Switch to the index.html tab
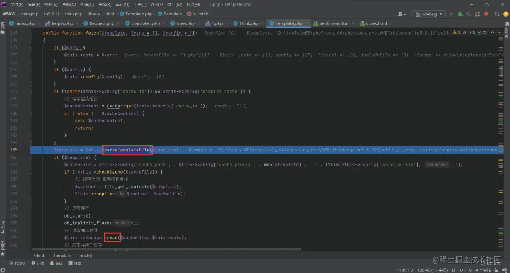510x273 pixels. click(376, 23)
